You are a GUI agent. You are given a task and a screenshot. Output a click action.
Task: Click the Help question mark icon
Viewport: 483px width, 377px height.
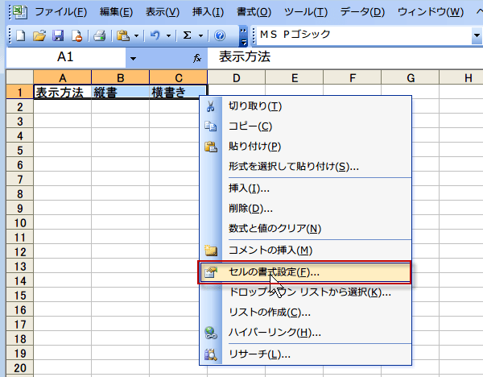point(220,35)
